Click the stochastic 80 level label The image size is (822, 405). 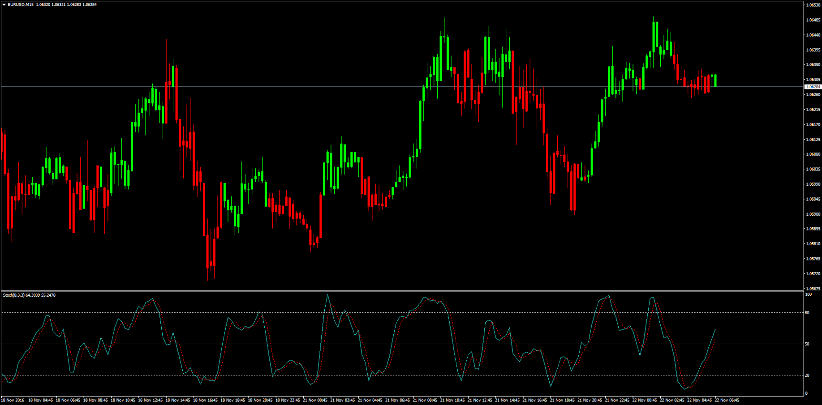(807, 313)
